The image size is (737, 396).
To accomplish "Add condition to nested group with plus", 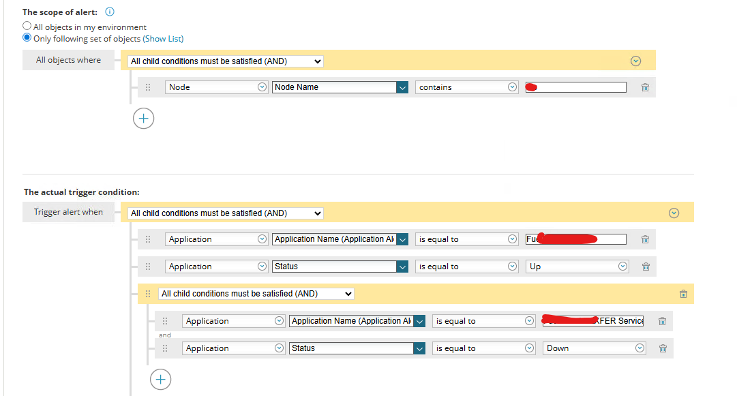I will 160,380.
